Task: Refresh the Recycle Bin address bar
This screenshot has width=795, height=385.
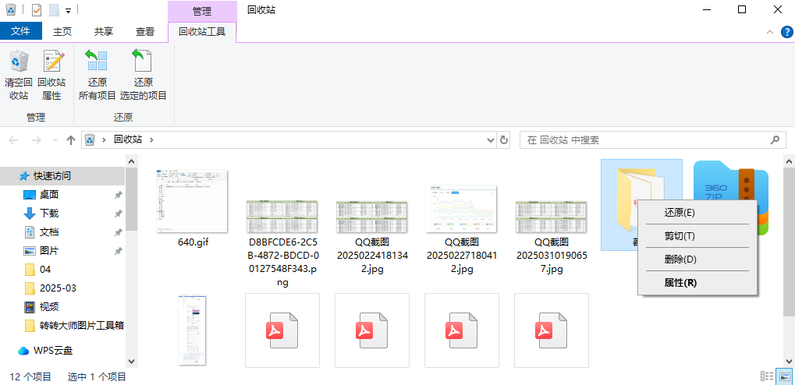Action: click(504, 140)
